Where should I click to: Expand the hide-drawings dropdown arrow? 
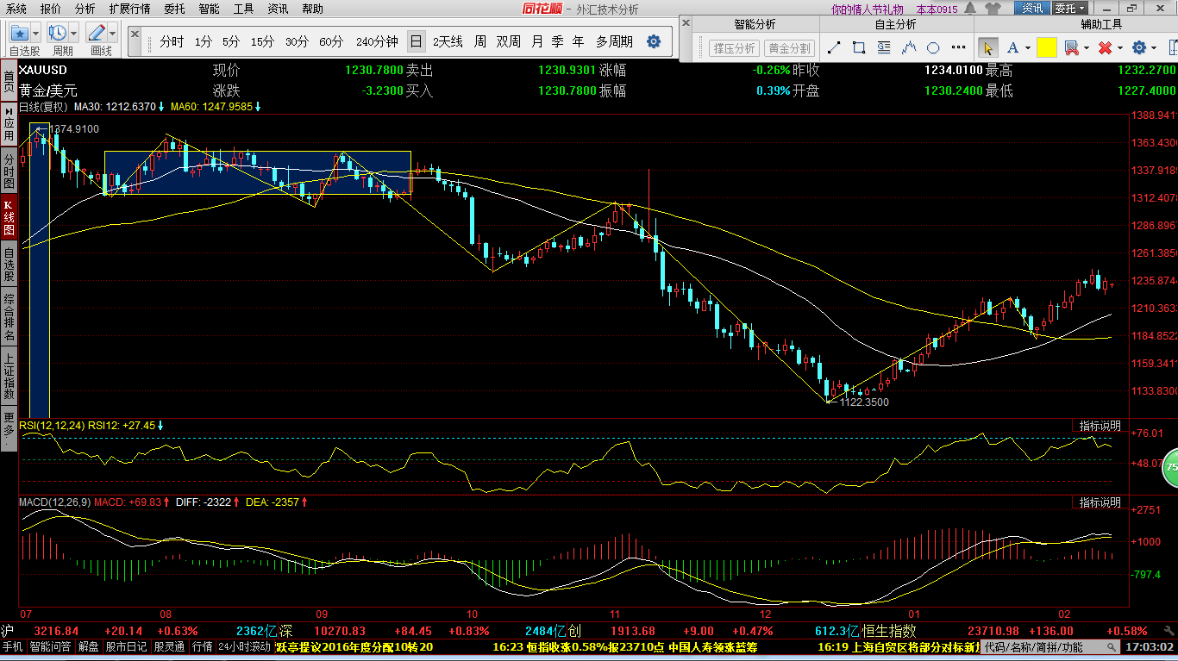click(1087, 47)
